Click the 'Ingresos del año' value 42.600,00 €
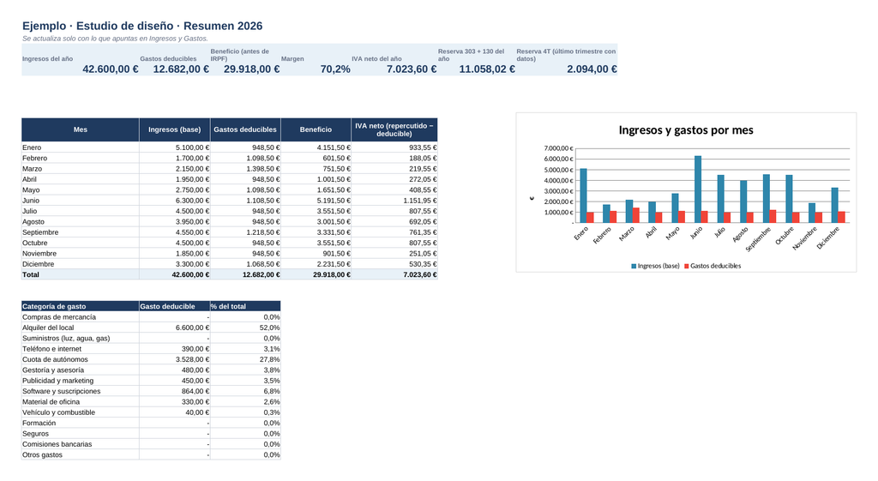This screenshot has width=878, height=481. click(111, 69)
